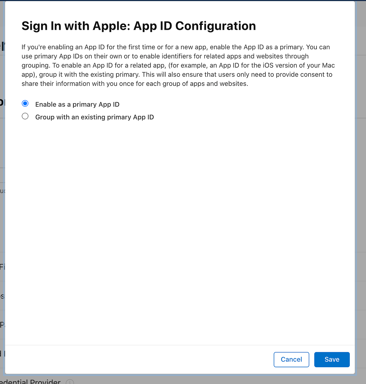Click the 'Group with an existing primary App ID' label
This screenshot has width=366, height=384.
(95, 117)
